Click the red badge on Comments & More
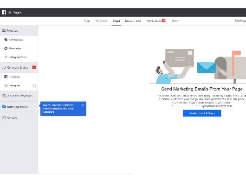 point(34,67)
